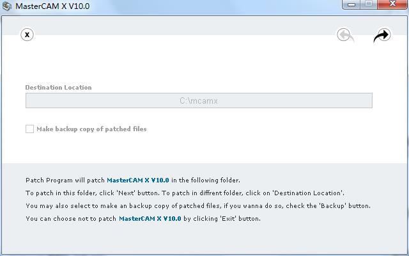Screen dimensions: 409x256
Task: Click the MasterCAM title bar app icon
Action: [x=7, y=6]
